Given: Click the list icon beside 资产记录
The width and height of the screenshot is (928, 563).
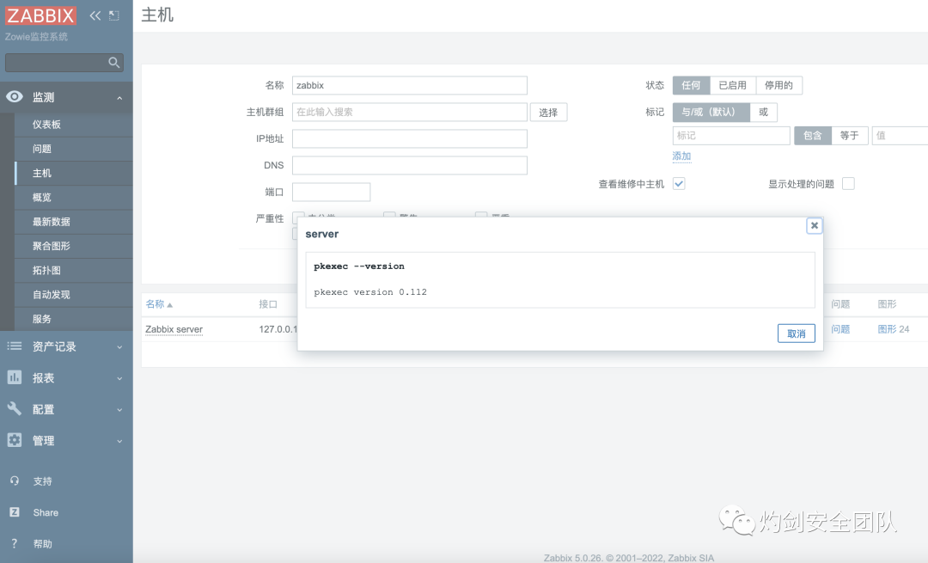Looking at the screenshot, I should click(x=15, y=346).
